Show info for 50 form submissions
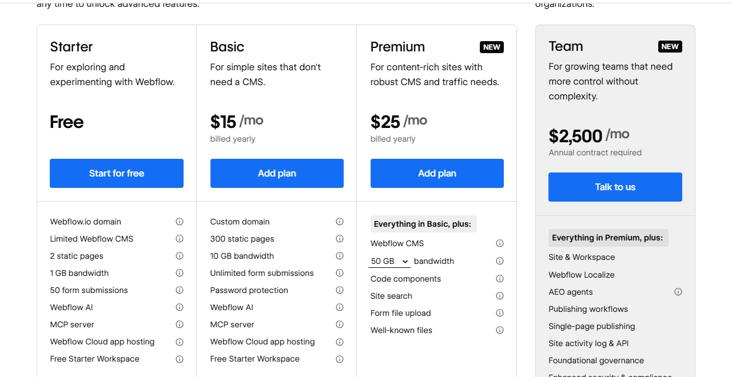Image resolution: width=732 pixels, height=377 pixels. tap(180, 290)
